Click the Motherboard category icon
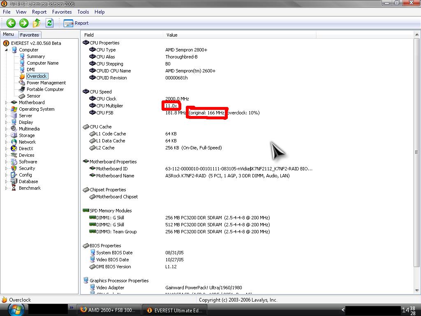 point(14,102)
